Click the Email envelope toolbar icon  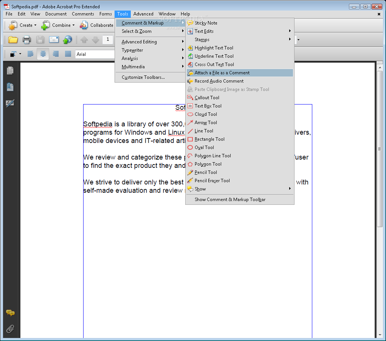pos(54,40)
